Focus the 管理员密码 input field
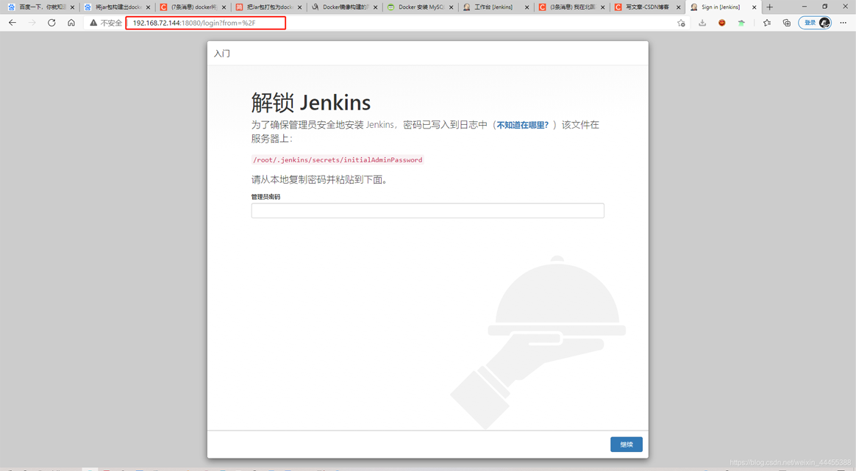856x471 pixels. pyautogui.click(x=427, y=211)
